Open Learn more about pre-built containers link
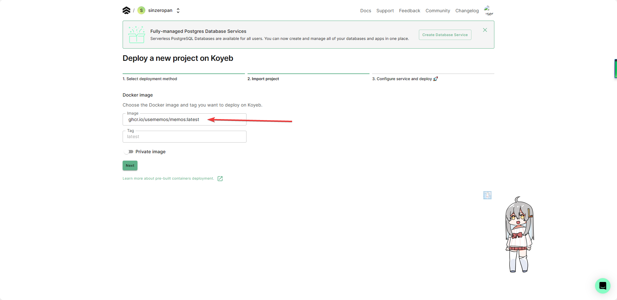Image resolution: width=617 pixels, height=300 pixels. [168, 179]
